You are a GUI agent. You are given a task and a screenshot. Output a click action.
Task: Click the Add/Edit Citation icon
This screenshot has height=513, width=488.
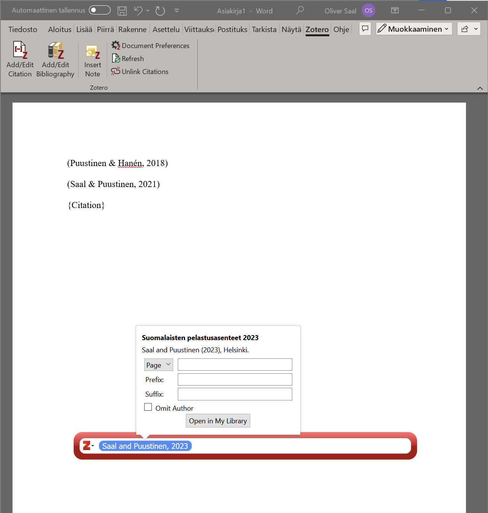coord(20,59)
